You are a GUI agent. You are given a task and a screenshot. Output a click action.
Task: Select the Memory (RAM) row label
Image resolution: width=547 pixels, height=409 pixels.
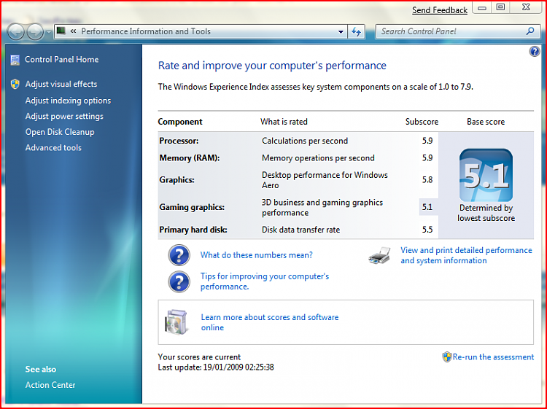point(190,158)
